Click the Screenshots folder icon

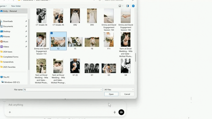pos(1,62)
